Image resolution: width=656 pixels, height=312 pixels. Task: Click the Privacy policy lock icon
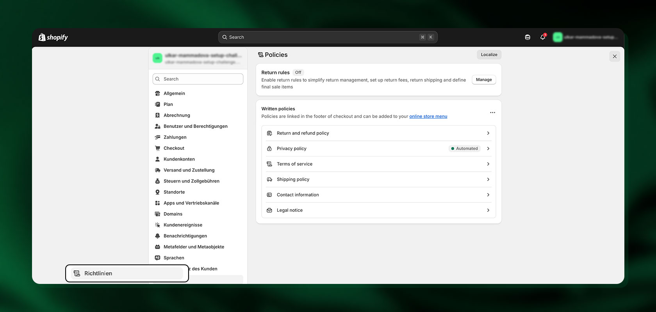269,149
